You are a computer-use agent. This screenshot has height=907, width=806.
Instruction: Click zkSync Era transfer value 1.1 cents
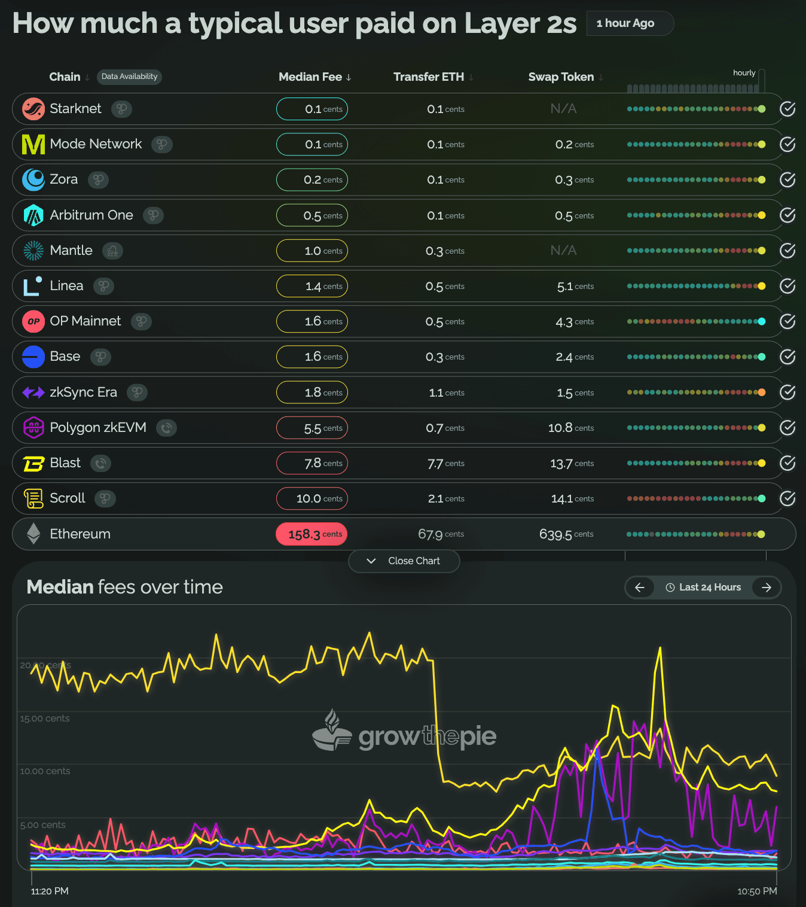coord(447,392)
